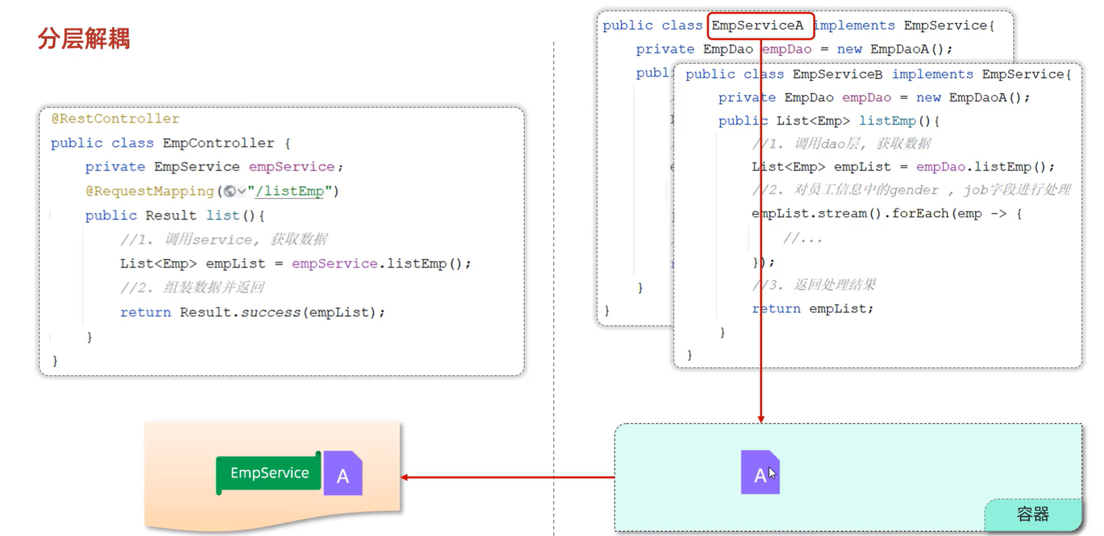Expand chevron next to globe icon
Viewport: 1104px width, 536px height.
[241, 191]
